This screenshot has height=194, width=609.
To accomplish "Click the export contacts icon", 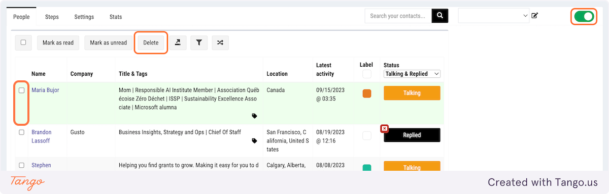I will tap(178, 42).
